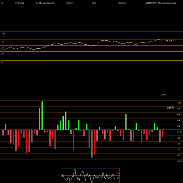Click the MR axis label "-60"

pos(179,150)
